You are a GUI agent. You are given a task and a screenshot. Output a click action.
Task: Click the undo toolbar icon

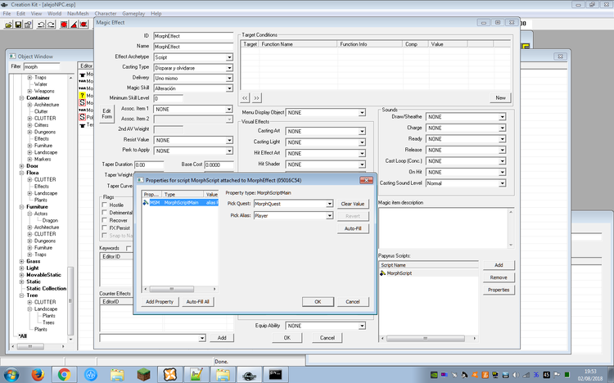click(41, 25)
